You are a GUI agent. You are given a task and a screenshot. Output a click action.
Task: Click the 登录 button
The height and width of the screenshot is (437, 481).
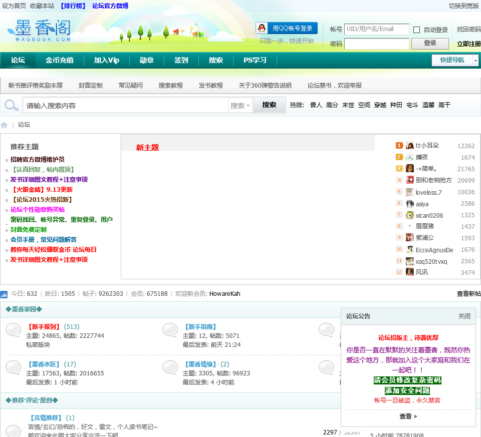[x=430, y=43]
